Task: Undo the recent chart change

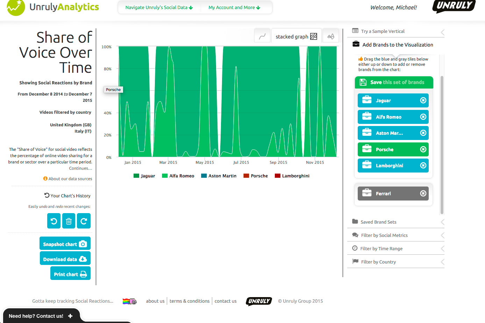Action: (54, 221)
